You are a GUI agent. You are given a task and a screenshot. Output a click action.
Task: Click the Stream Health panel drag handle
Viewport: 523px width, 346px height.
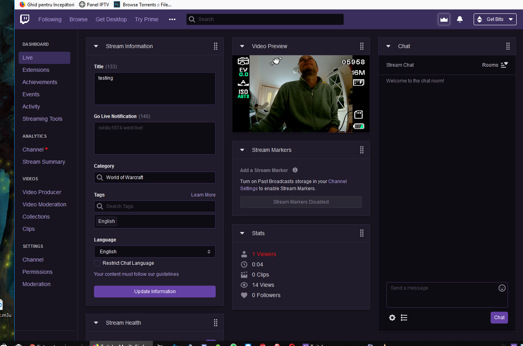tap(216, 323)
